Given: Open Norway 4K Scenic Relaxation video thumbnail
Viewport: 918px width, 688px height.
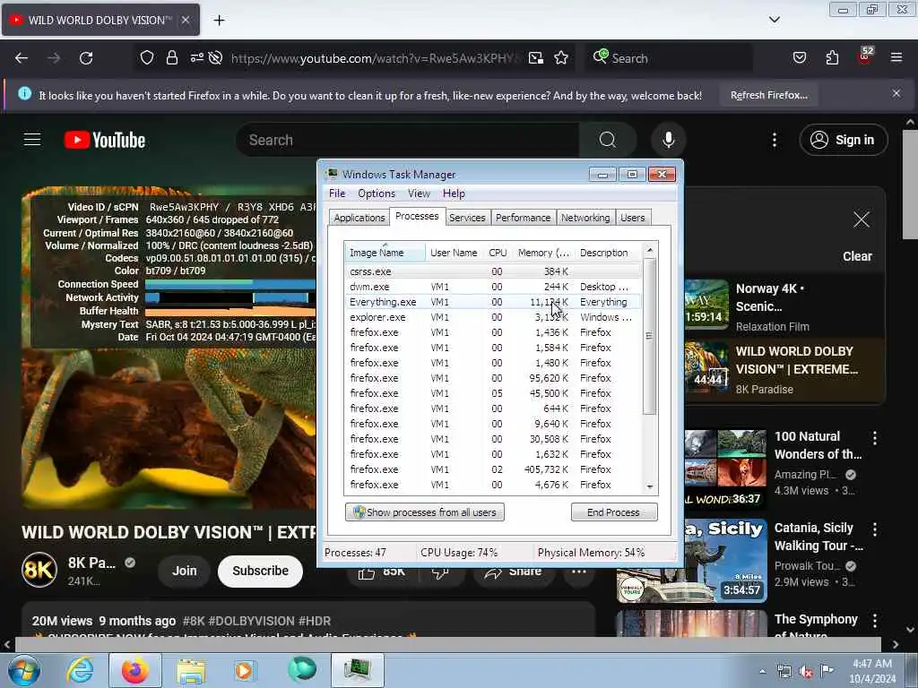Looking at the screenshot, I should tap(706, 305).
